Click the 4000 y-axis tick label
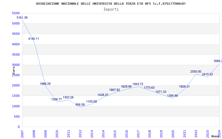The height and width of the screenshot is (139, 222). point(16,44)
